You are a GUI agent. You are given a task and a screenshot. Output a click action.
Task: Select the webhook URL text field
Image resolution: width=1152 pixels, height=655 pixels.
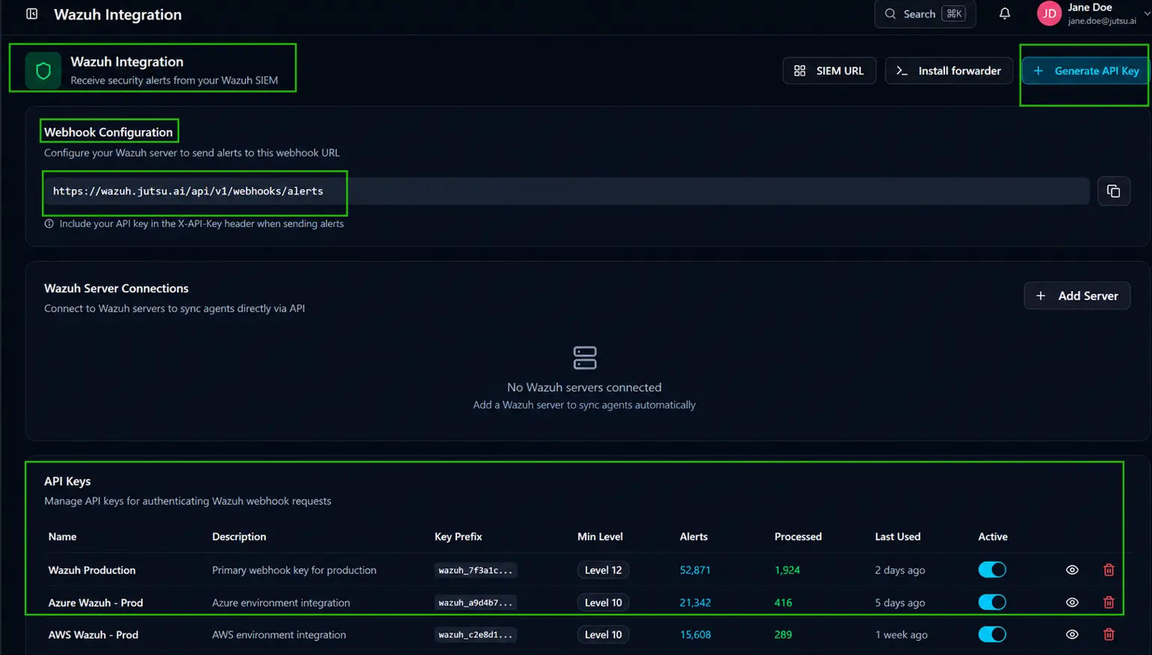(x=566, y=191)
